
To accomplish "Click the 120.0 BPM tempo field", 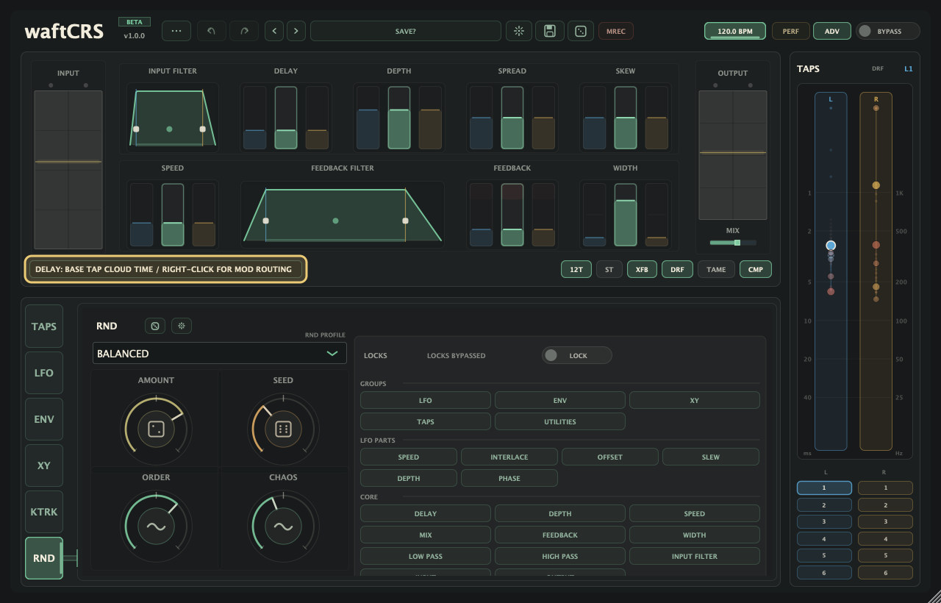I will click(735, 31).
